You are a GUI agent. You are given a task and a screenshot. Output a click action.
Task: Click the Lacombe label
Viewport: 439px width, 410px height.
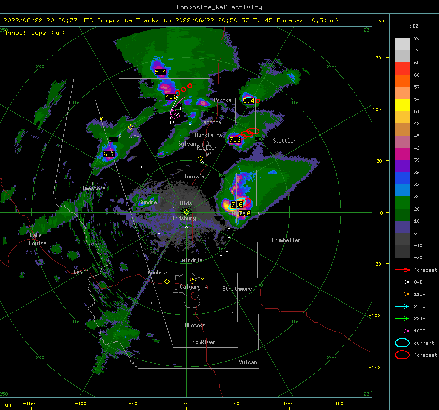tap(211, 122)
